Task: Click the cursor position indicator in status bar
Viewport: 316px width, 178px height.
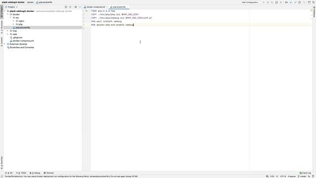Action: pyautogui.click(x=272, y=177)
